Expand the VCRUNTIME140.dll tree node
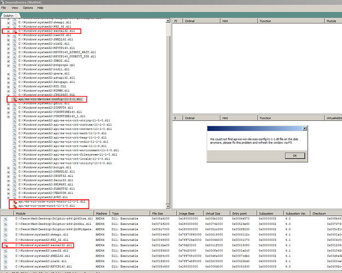342x273 pixels. pyautogui.click(x=8, y=112)
